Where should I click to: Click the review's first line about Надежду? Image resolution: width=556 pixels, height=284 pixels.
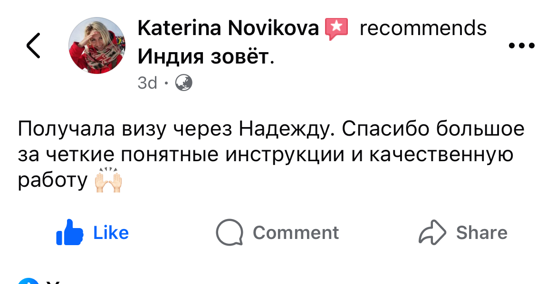click(271, 130)
